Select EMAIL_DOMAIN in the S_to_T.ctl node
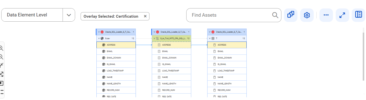 (171, 58)
